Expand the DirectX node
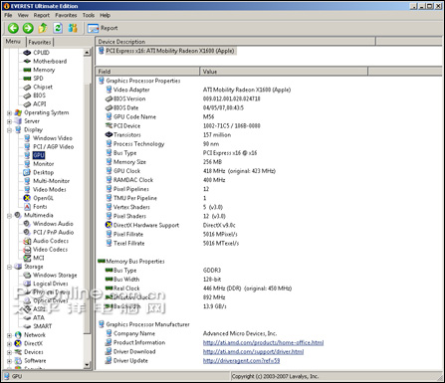The width and height of the screenshot is (445, 383). (x=9, y=344)
